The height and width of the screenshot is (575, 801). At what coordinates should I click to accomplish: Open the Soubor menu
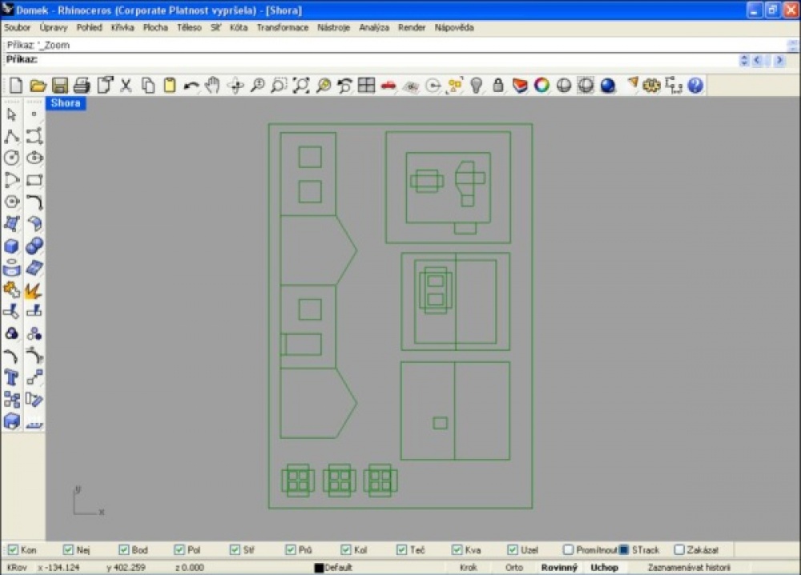click(18, 27)
